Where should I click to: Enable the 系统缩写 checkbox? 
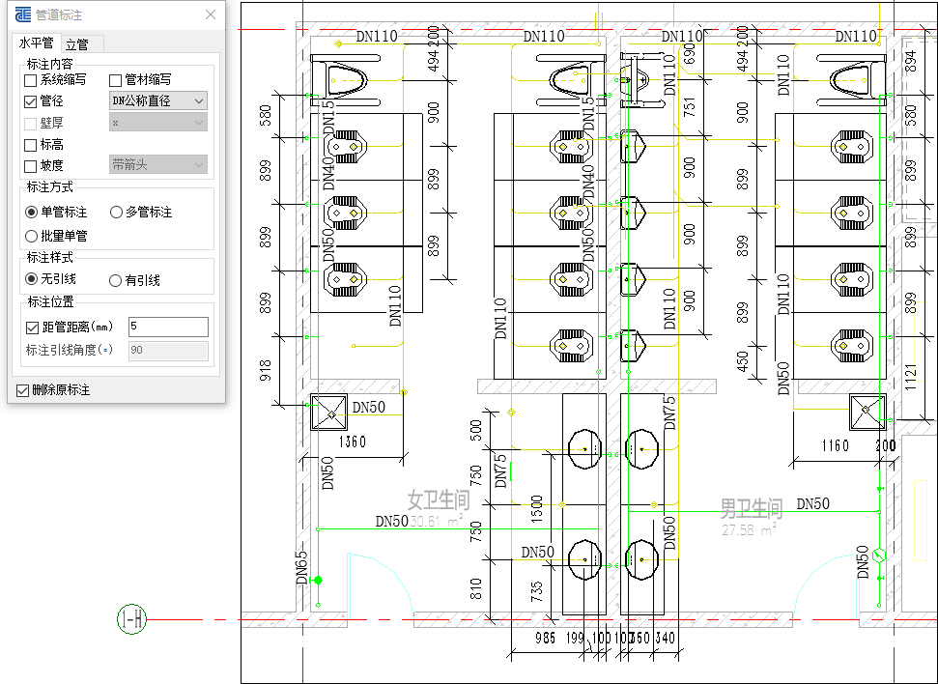[x=31, y=80]
